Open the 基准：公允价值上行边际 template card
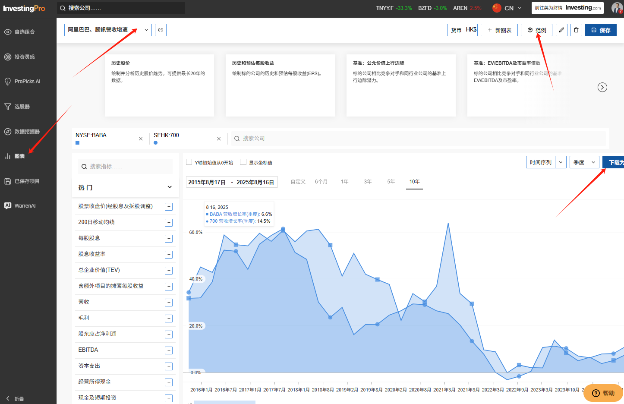624x404 pixels. [x=401, y=85]
